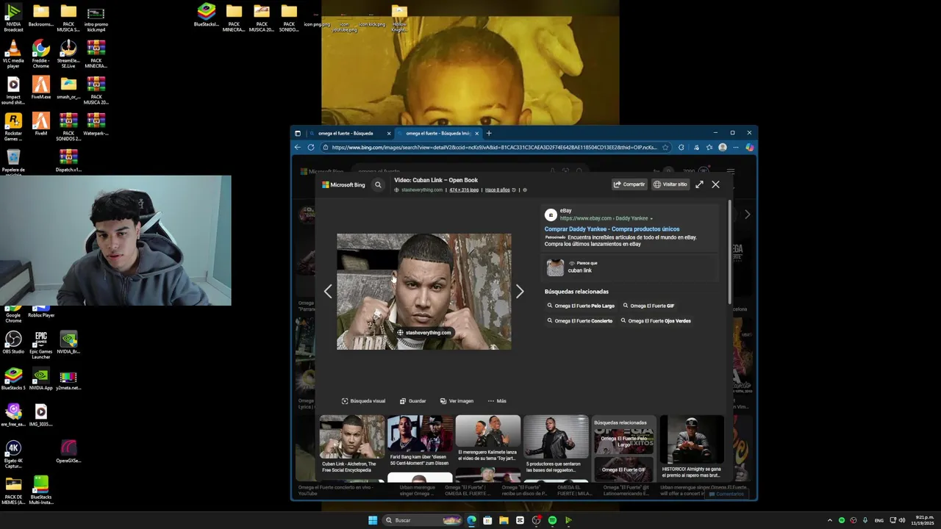Viewport: 941px width, 529px height.
Task: Open the Más options menu
Action: (x=497, y=401)
